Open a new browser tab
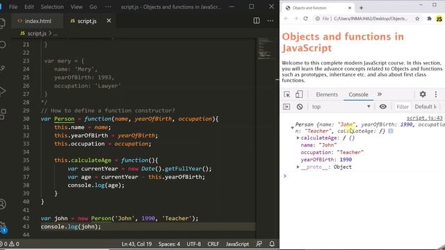 [361, 8]
